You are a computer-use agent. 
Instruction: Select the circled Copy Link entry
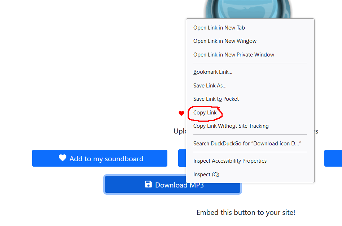205,113
